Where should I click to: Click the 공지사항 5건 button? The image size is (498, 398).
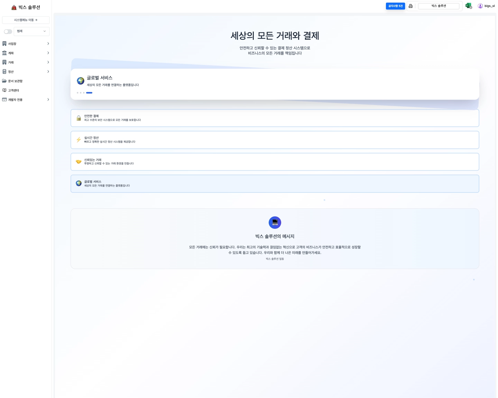click(395, 6)
